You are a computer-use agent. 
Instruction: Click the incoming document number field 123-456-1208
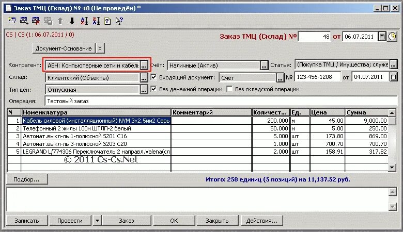coord(317,77)
